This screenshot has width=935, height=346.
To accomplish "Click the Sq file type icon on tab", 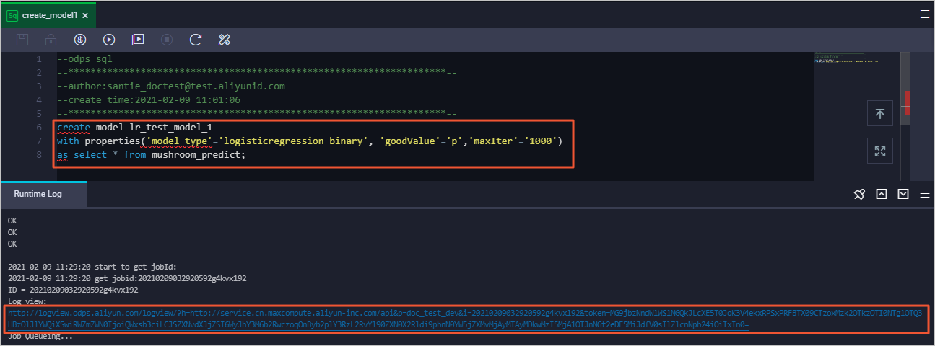I will click(12, 15).
